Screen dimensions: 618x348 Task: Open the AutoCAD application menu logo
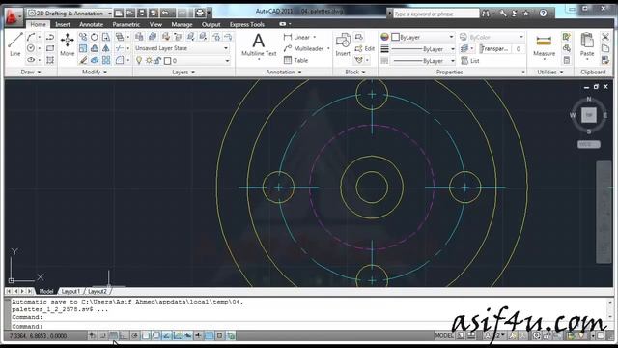[13, 17]
